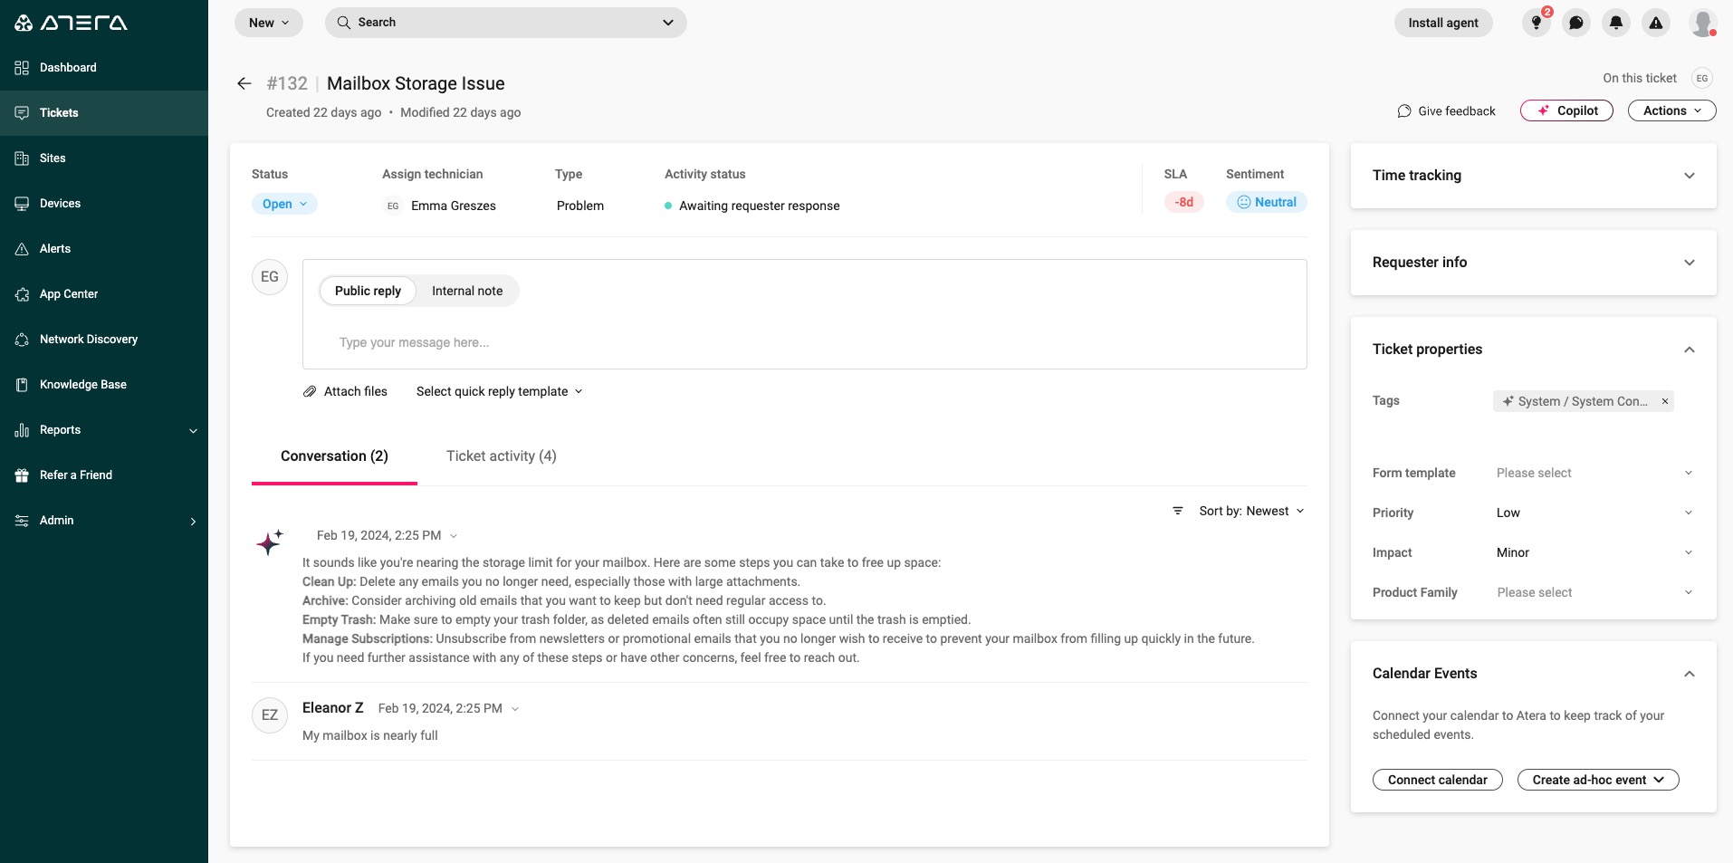Viewport: 1733px width, 863px height.
Task: Expand the Reports sidebar menu chevron
Action: (193, 431)
